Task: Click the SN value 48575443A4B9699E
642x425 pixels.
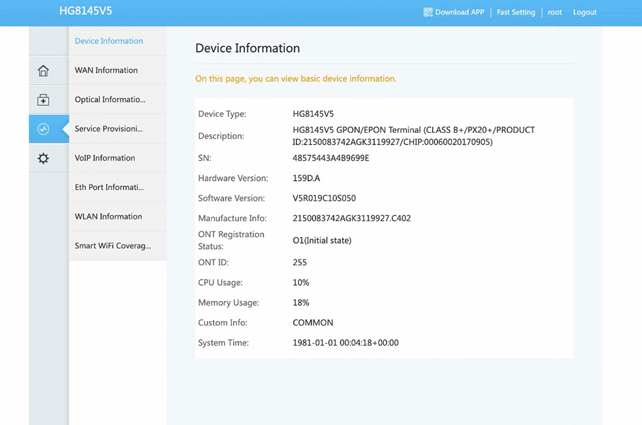Action: 331,158
